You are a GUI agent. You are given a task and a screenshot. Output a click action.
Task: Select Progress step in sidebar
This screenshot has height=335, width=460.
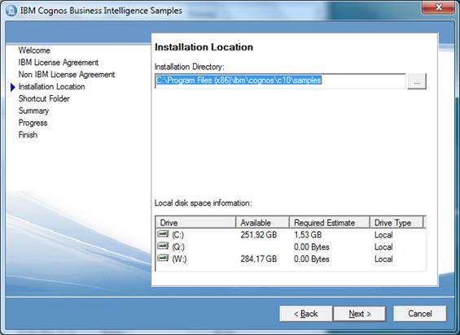click(x=33, y=123)
